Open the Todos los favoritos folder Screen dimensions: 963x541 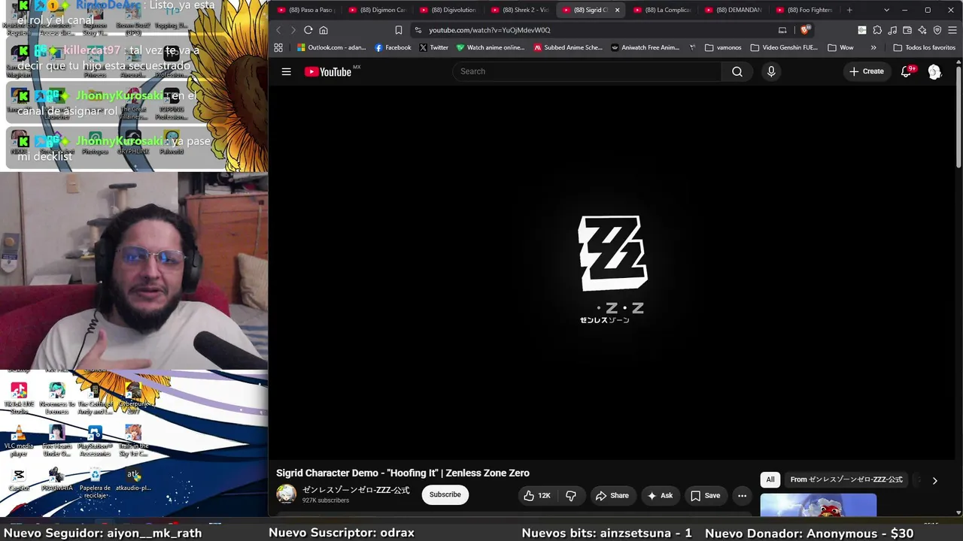click(x=924, y=47)
